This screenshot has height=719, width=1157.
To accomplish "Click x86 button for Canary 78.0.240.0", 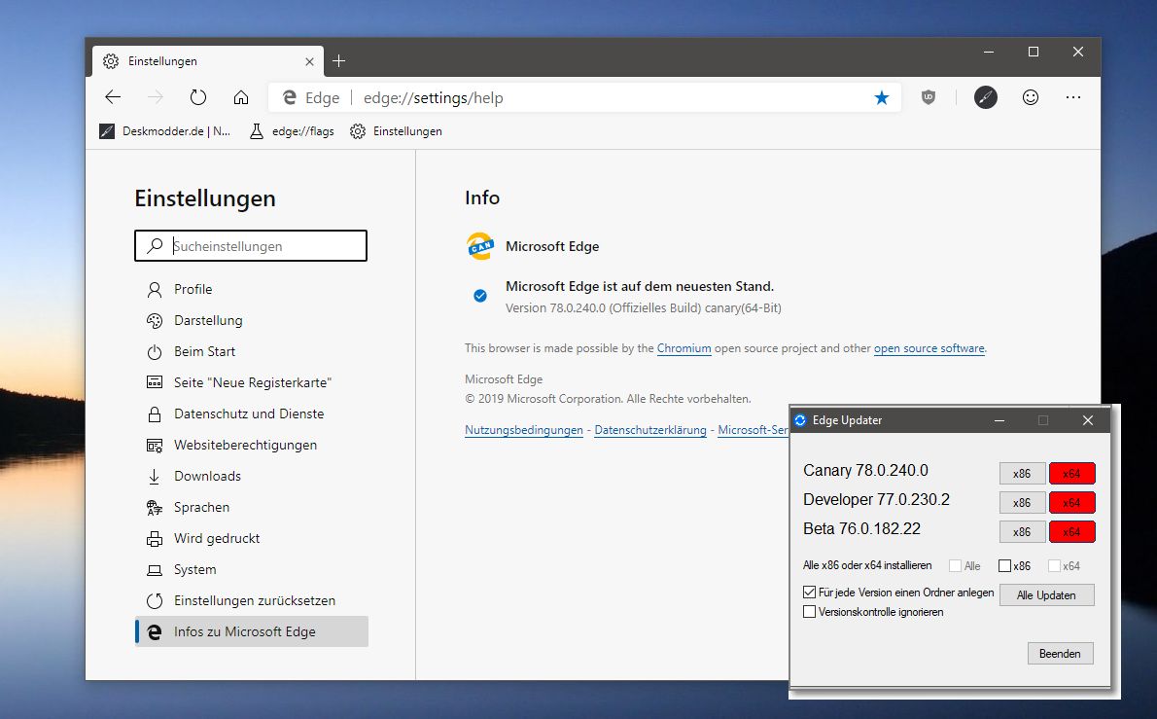I will pyautogui.click(x=1022, y=473).
